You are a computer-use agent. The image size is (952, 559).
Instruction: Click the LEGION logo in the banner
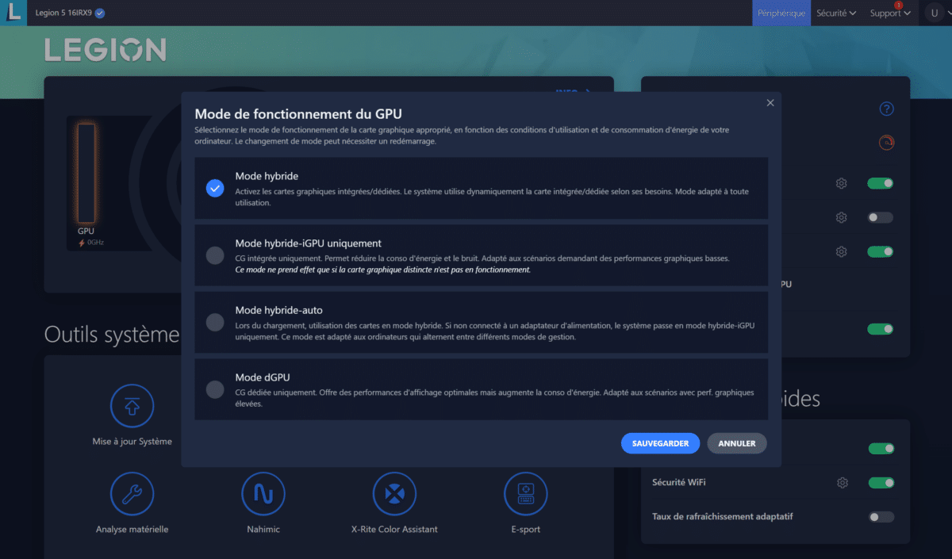point(106,50)
